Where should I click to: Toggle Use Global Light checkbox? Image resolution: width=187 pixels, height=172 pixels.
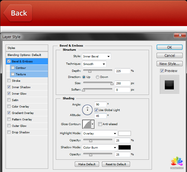tap(96, 110)
